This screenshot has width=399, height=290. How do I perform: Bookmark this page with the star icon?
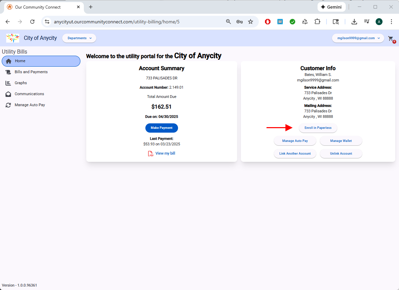[251, 22]
